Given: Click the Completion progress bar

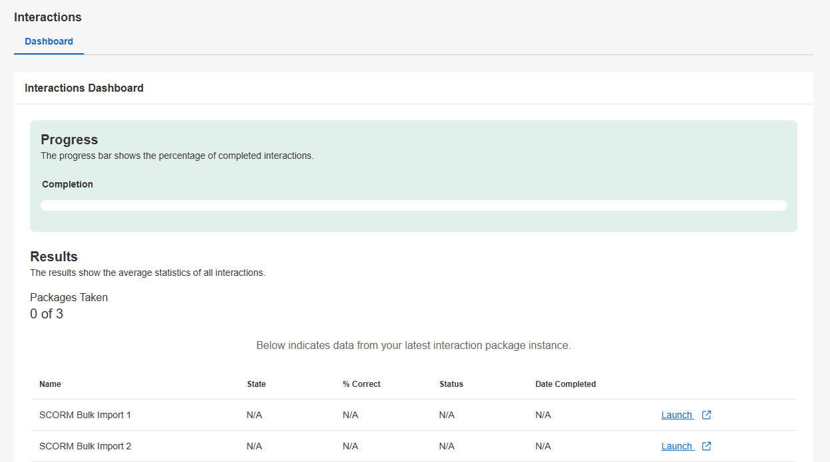Looking at the screenshot, I should (413, 205).
